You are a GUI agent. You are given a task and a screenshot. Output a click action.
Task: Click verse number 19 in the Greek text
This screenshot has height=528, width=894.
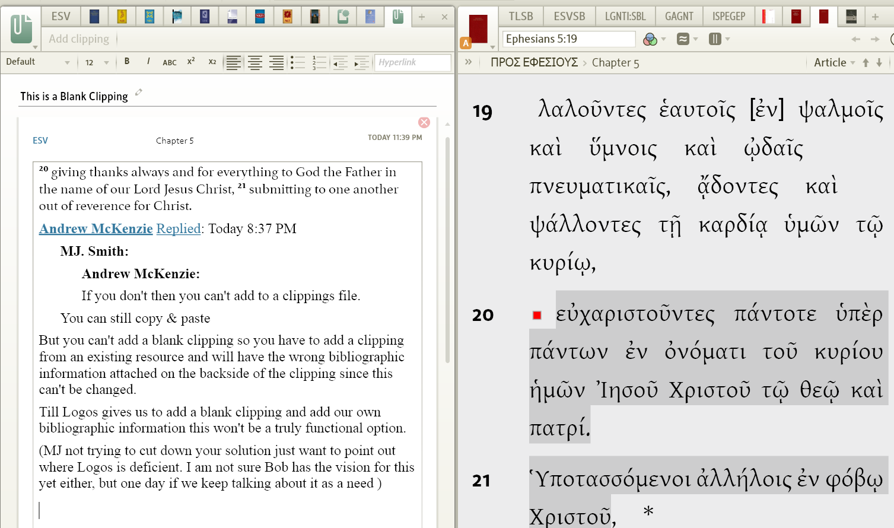tap(482, 112)
